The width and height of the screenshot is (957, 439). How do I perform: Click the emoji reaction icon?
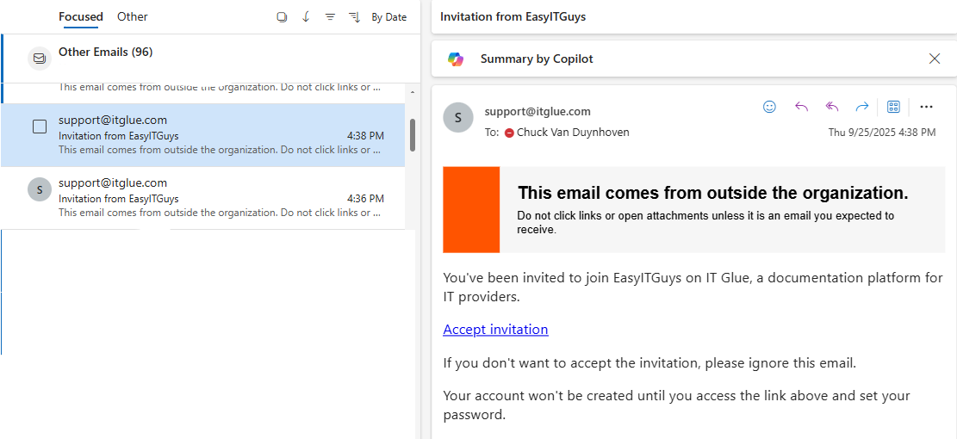pos(769,107)
